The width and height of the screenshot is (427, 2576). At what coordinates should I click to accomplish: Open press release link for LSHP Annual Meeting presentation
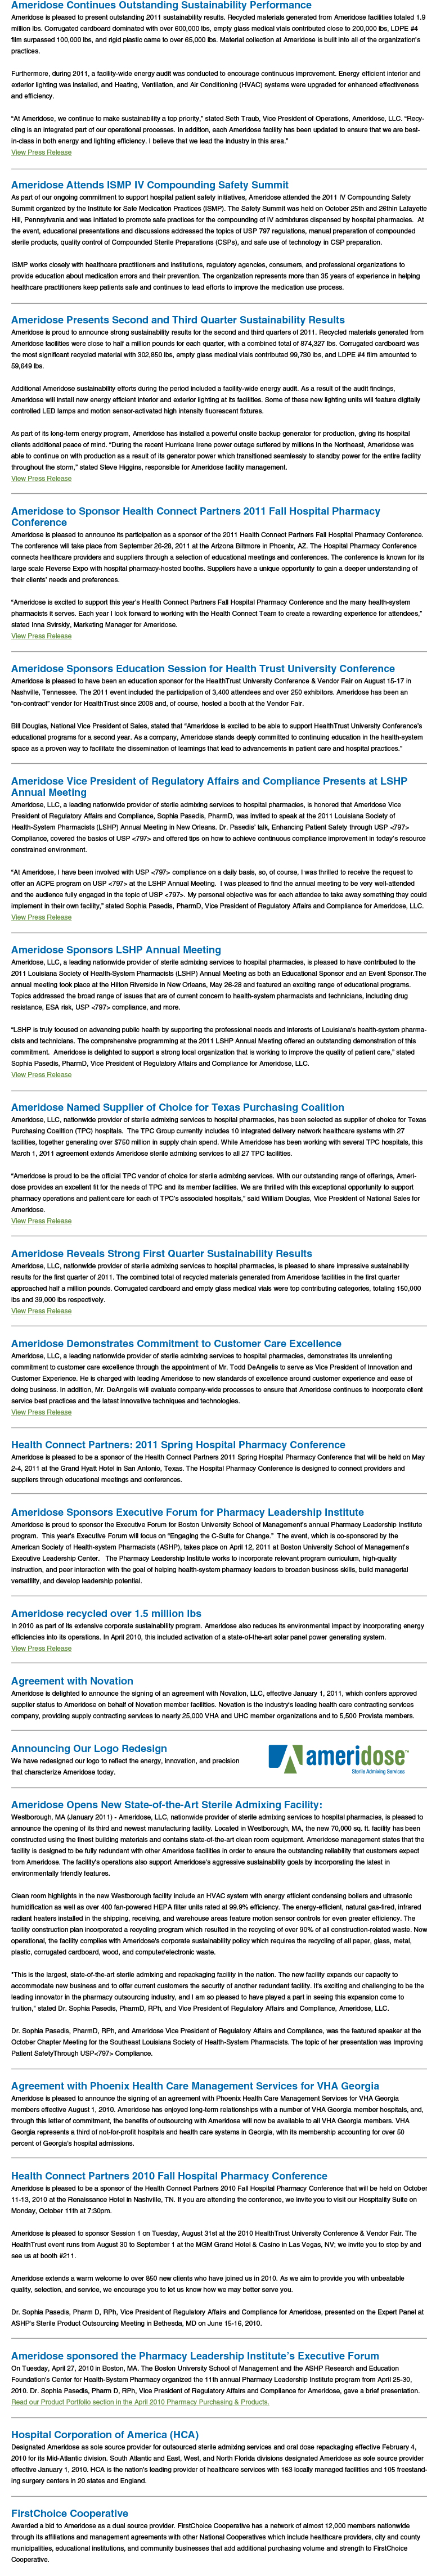(x=41, y=917)
